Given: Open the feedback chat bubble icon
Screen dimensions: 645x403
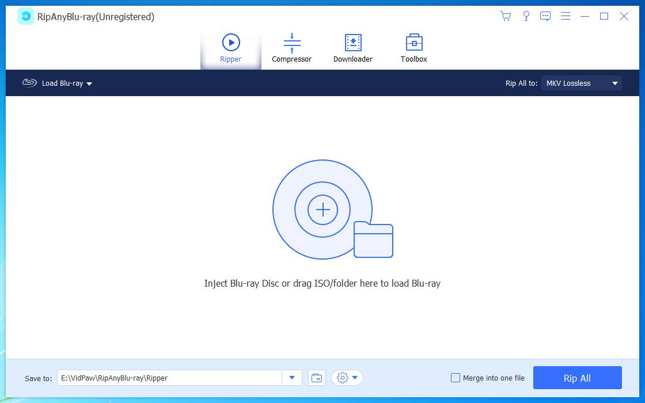Looking at the screenshot, I should (x=545, y=16).
